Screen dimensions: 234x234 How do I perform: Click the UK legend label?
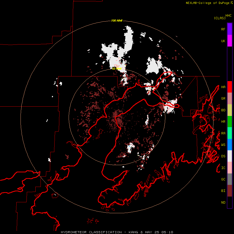(x=223, y=41)
